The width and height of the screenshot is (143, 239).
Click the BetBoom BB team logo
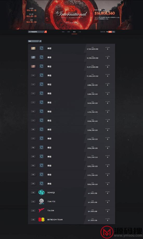click(41, 219)
